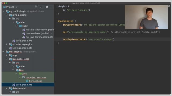Click settings.gradle.kts Gradle icon
This screenshot has width=172, height=96.
coord(10,48)
